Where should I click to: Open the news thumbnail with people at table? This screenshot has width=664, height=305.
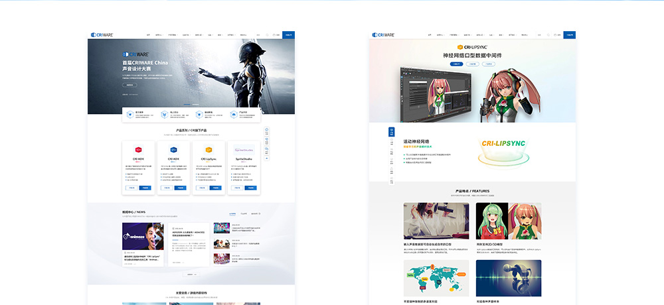[x=222, y=243]
